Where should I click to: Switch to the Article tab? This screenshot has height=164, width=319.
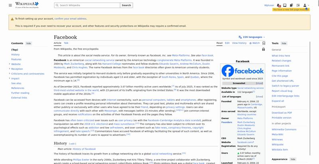pos(57,43)
